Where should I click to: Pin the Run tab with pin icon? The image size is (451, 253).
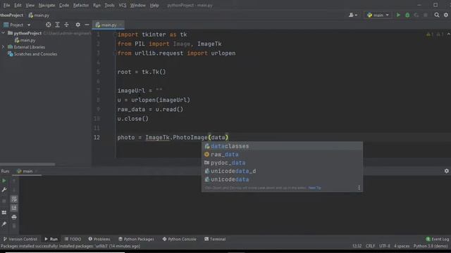[x=4, y=223]
